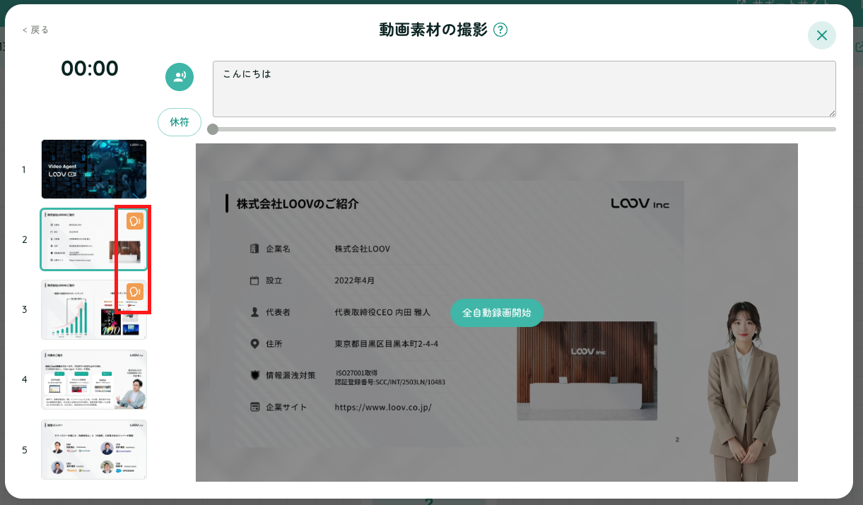Viewport: 863px width, 505px height.
Task: Click the 代表取締役CEO 内田 雅人 text
Action: (x=382, y=312)
